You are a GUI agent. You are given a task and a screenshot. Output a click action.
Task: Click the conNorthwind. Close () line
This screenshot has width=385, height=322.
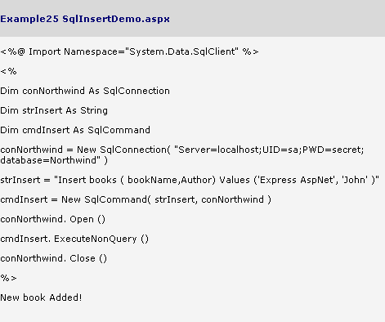point(53,258)
